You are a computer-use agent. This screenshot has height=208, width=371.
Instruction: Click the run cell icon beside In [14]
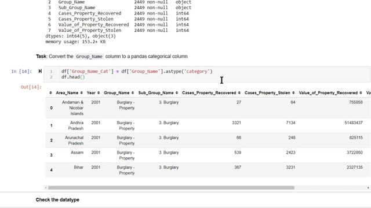pyautogui.click(x=40, y=71)
